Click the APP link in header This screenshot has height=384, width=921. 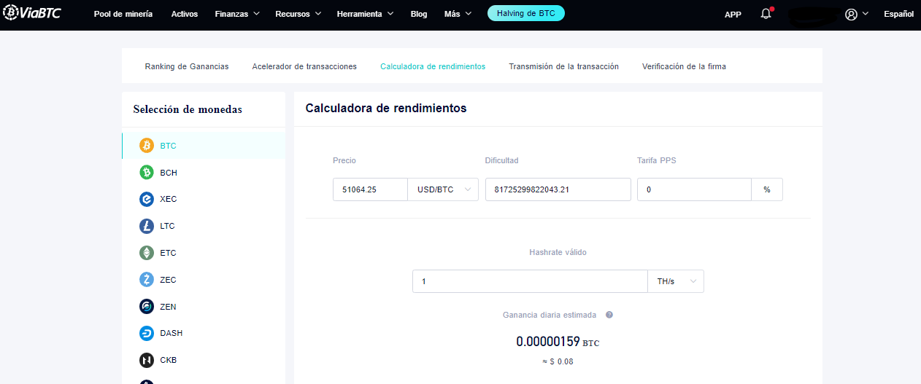click(x=733, y=14)
